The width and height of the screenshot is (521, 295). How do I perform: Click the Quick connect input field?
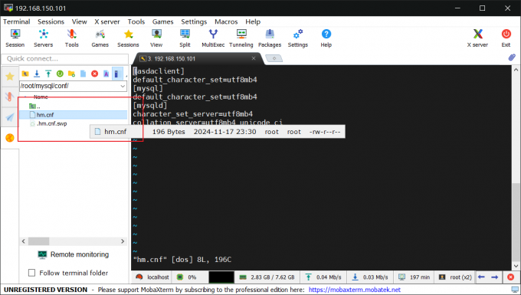pyautogui.click(x=65, y=59)
